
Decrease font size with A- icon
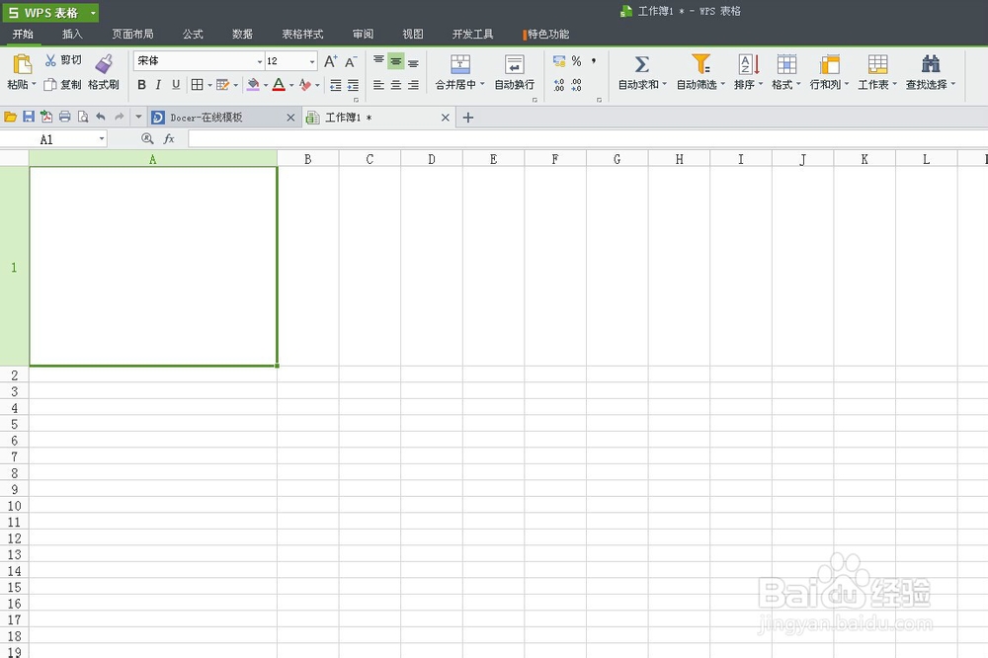[351, 61]
